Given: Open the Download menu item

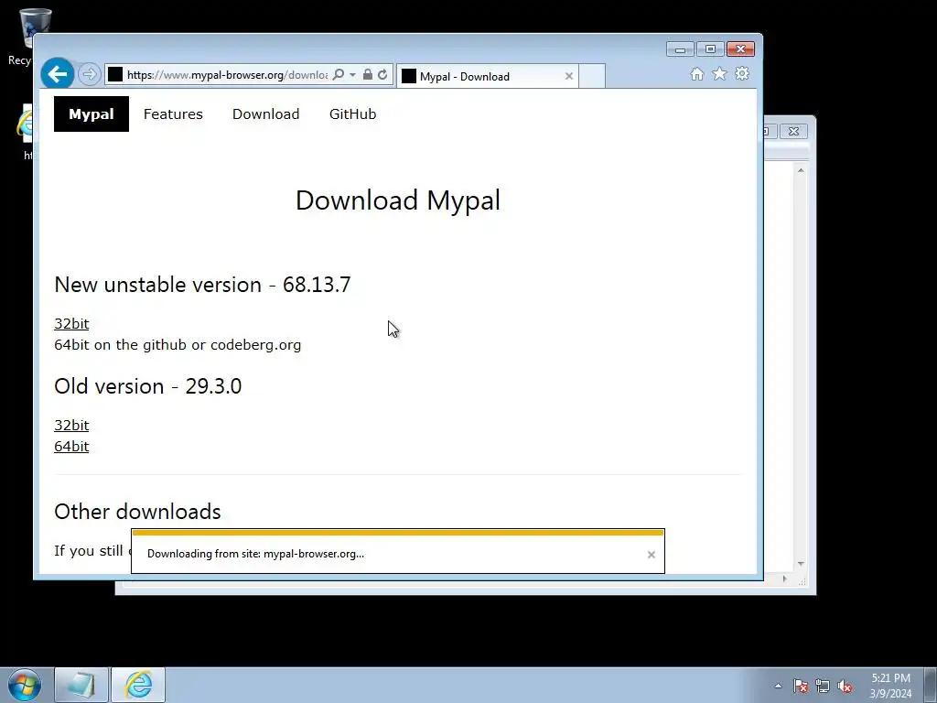Looking at the screenshot, I should (266, 114).
